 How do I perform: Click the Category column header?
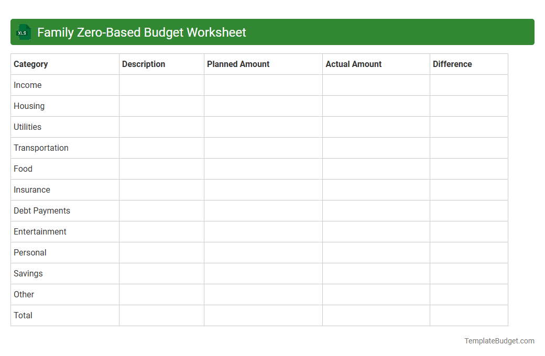pyautogui.click(x=31, y=64)
